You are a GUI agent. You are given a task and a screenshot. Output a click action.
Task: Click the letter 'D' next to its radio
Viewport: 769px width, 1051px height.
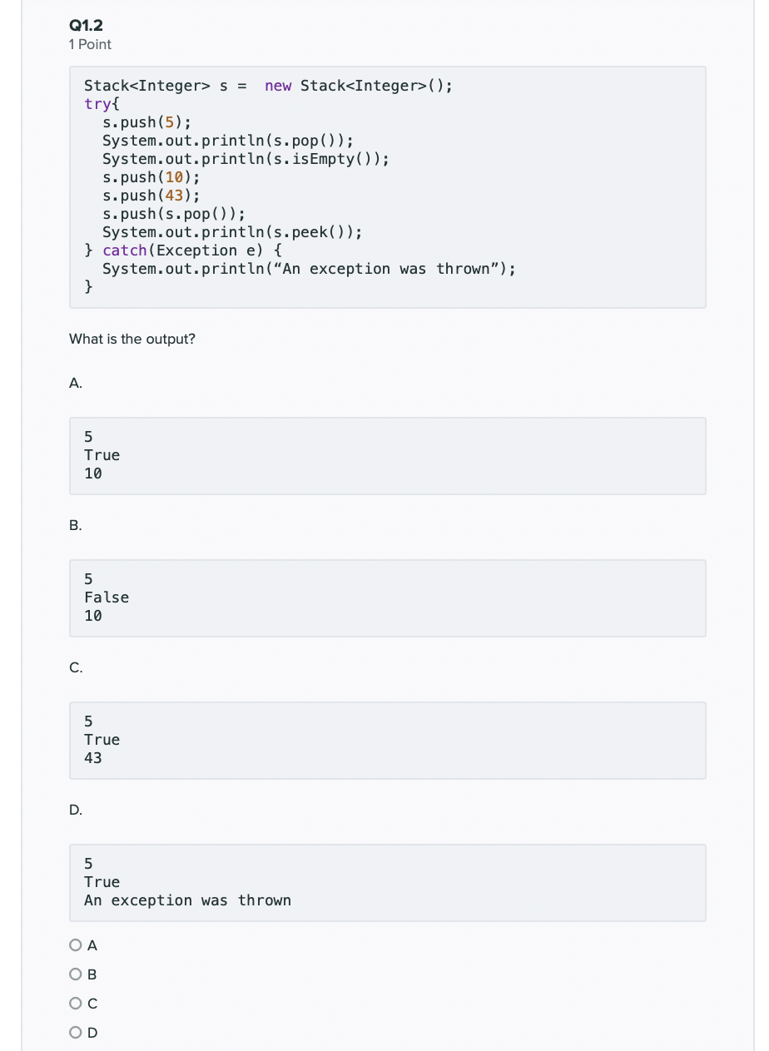point(92,1032)
